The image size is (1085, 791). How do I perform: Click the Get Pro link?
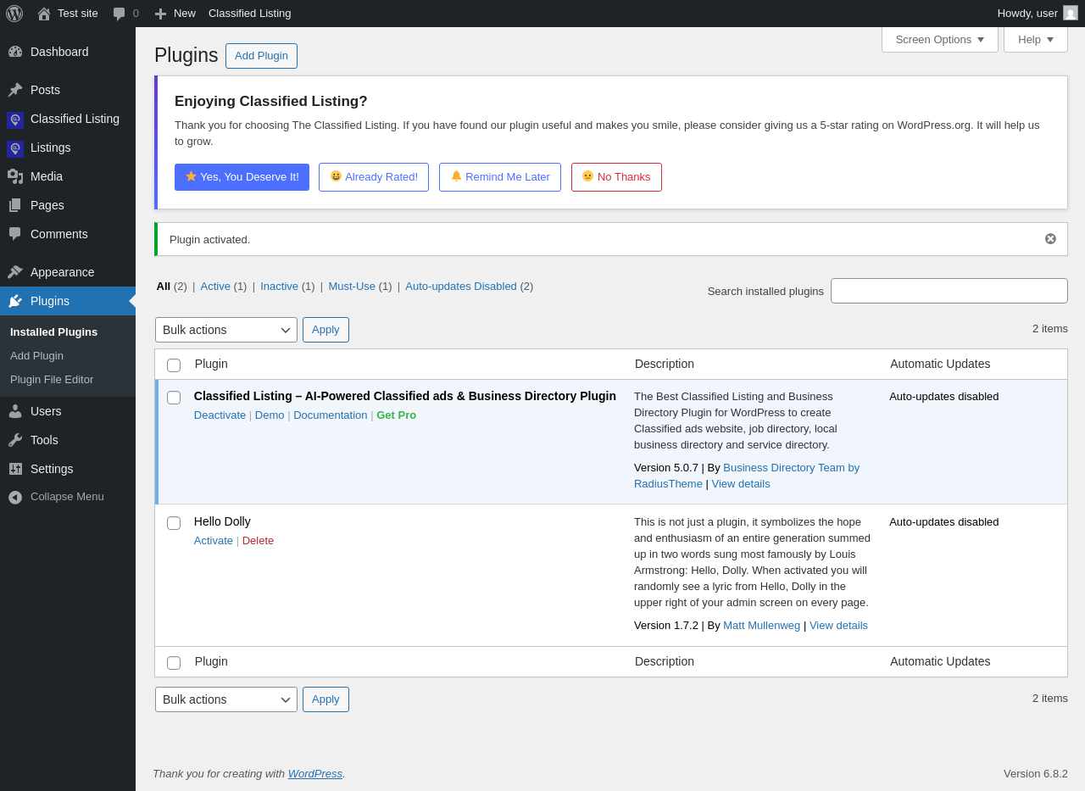tap(397, 415)
